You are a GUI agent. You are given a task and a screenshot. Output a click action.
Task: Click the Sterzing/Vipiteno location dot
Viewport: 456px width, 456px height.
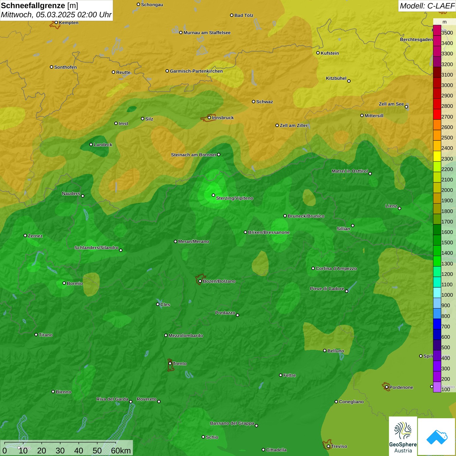tap(213, 195)
